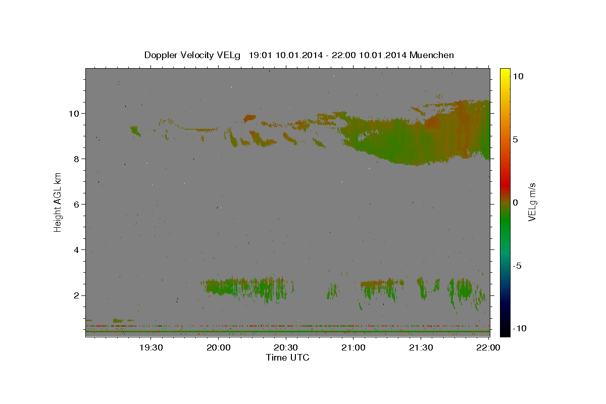The image size is (606, 404).
Task: Click the height tick label 6
Action: pos(77,204)
